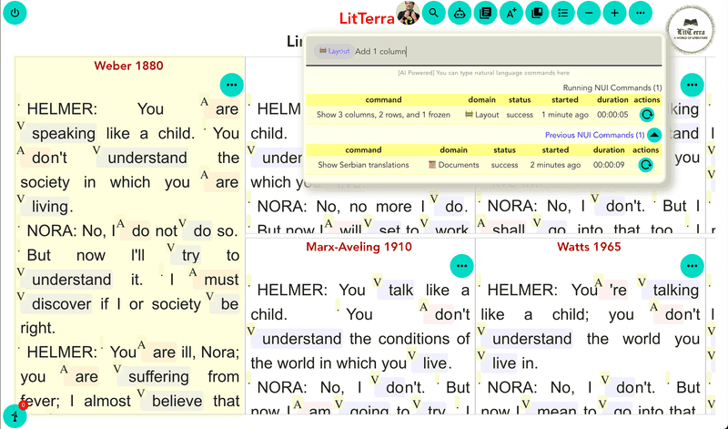Click highlighted word 'living' in Weber column

(x=50, y=207)
